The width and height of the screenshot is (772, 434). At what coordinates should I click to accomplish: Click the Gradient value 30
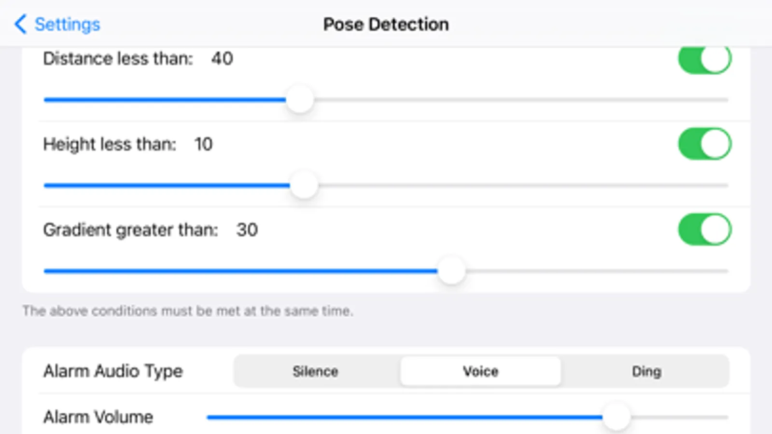247,230
